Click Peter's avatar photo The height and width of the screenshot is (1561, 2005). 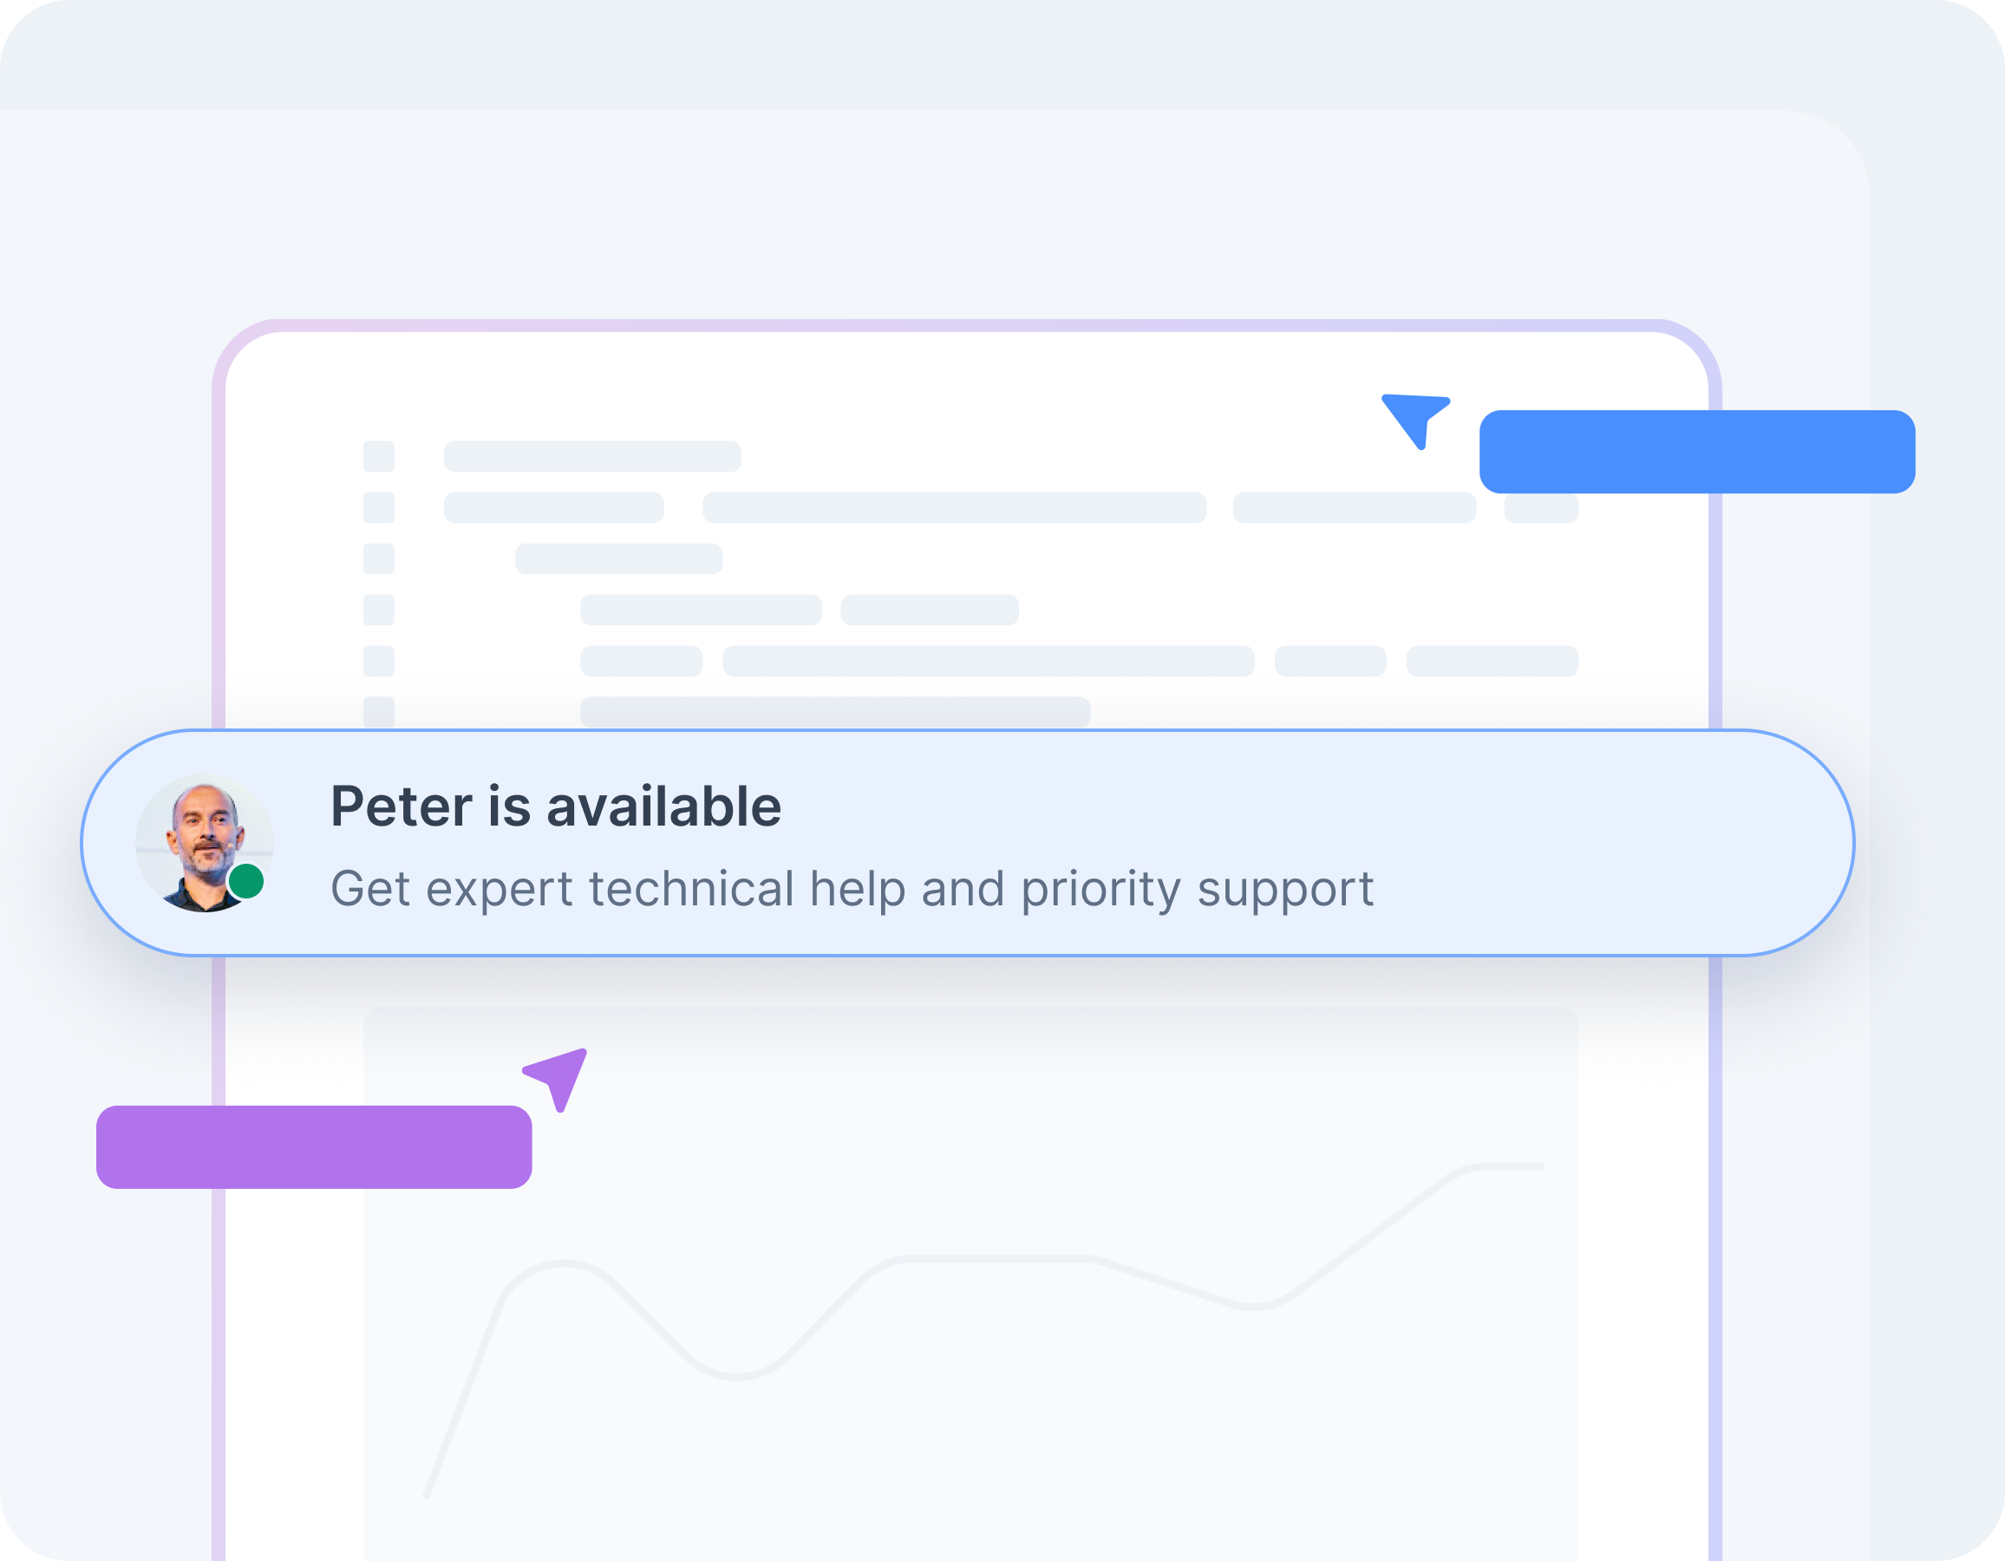coord(203,843)
